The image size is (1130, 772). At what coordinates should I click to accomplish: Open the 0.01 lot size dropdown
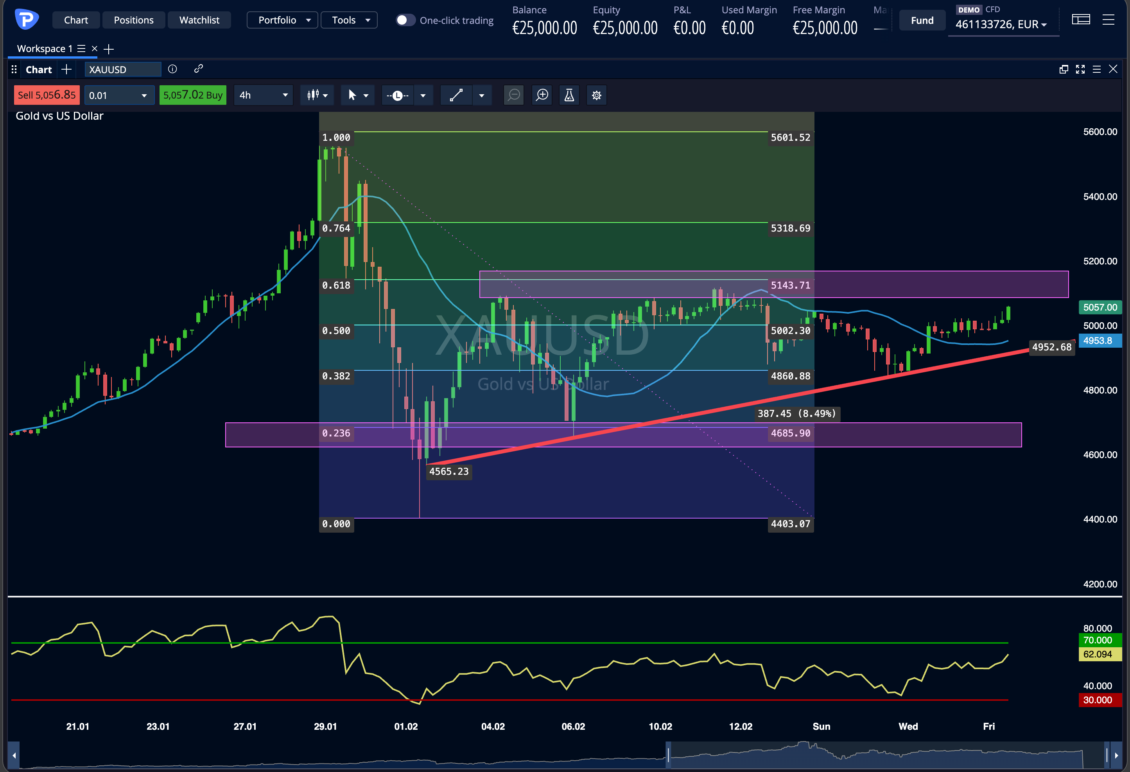pos(118,95)
